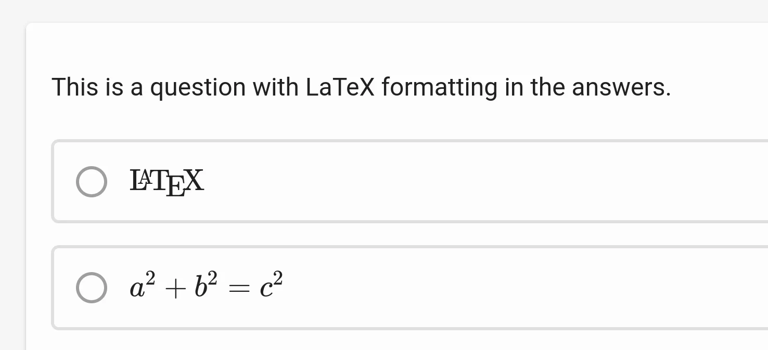Click empty space inside the LaTeX answer card

[x=468, y=181]
